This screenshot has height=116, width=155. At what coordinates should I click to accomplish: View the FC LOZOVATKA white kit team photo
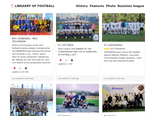click(123, 27)
